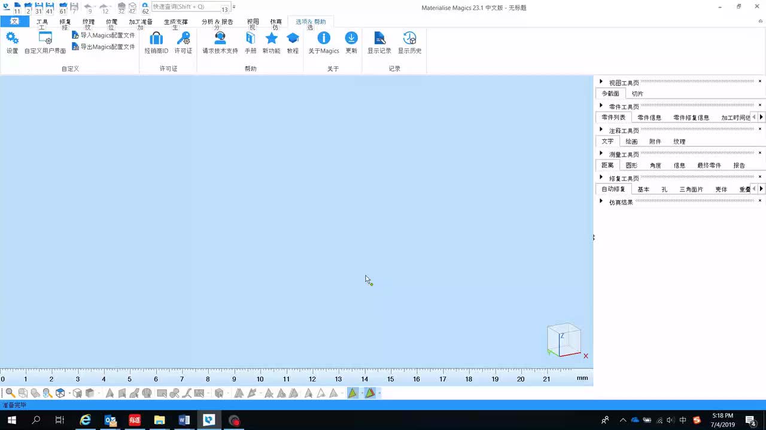The height and width of the screenshot is (430, 766).
Task: Switch to the 视图 ribbon tab
Action: (x=253, y=22)
